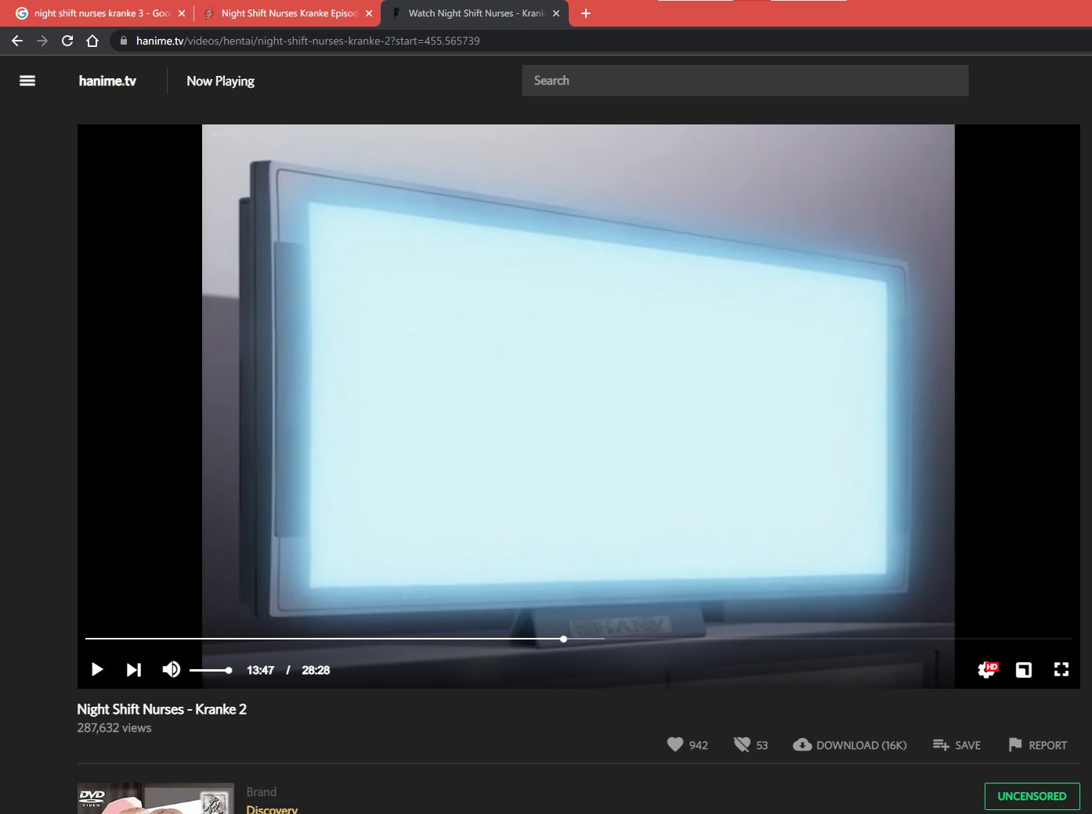Toggle the theater mode player icon
Viewport: 1092px width, 814px height.
[x=1023, y=670]
